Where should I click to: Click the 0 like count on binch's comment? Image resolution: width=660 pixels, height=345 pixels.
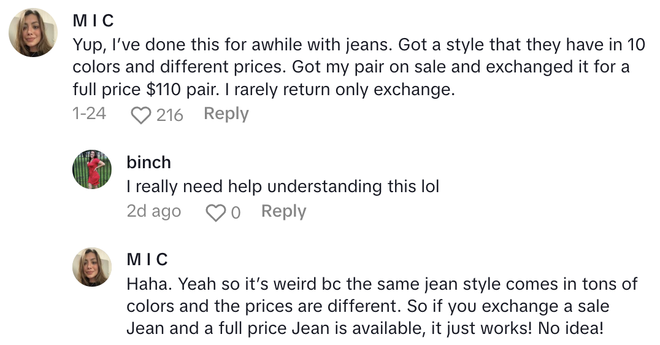tap(236, 213)
